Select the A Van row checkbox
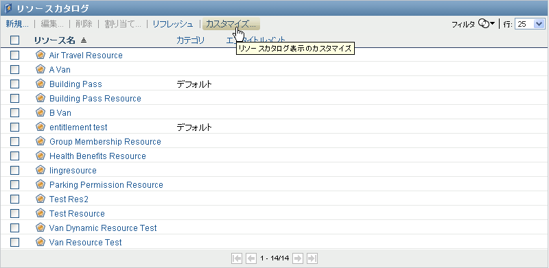Screen dimensions: 549x268 coord(14,70)
